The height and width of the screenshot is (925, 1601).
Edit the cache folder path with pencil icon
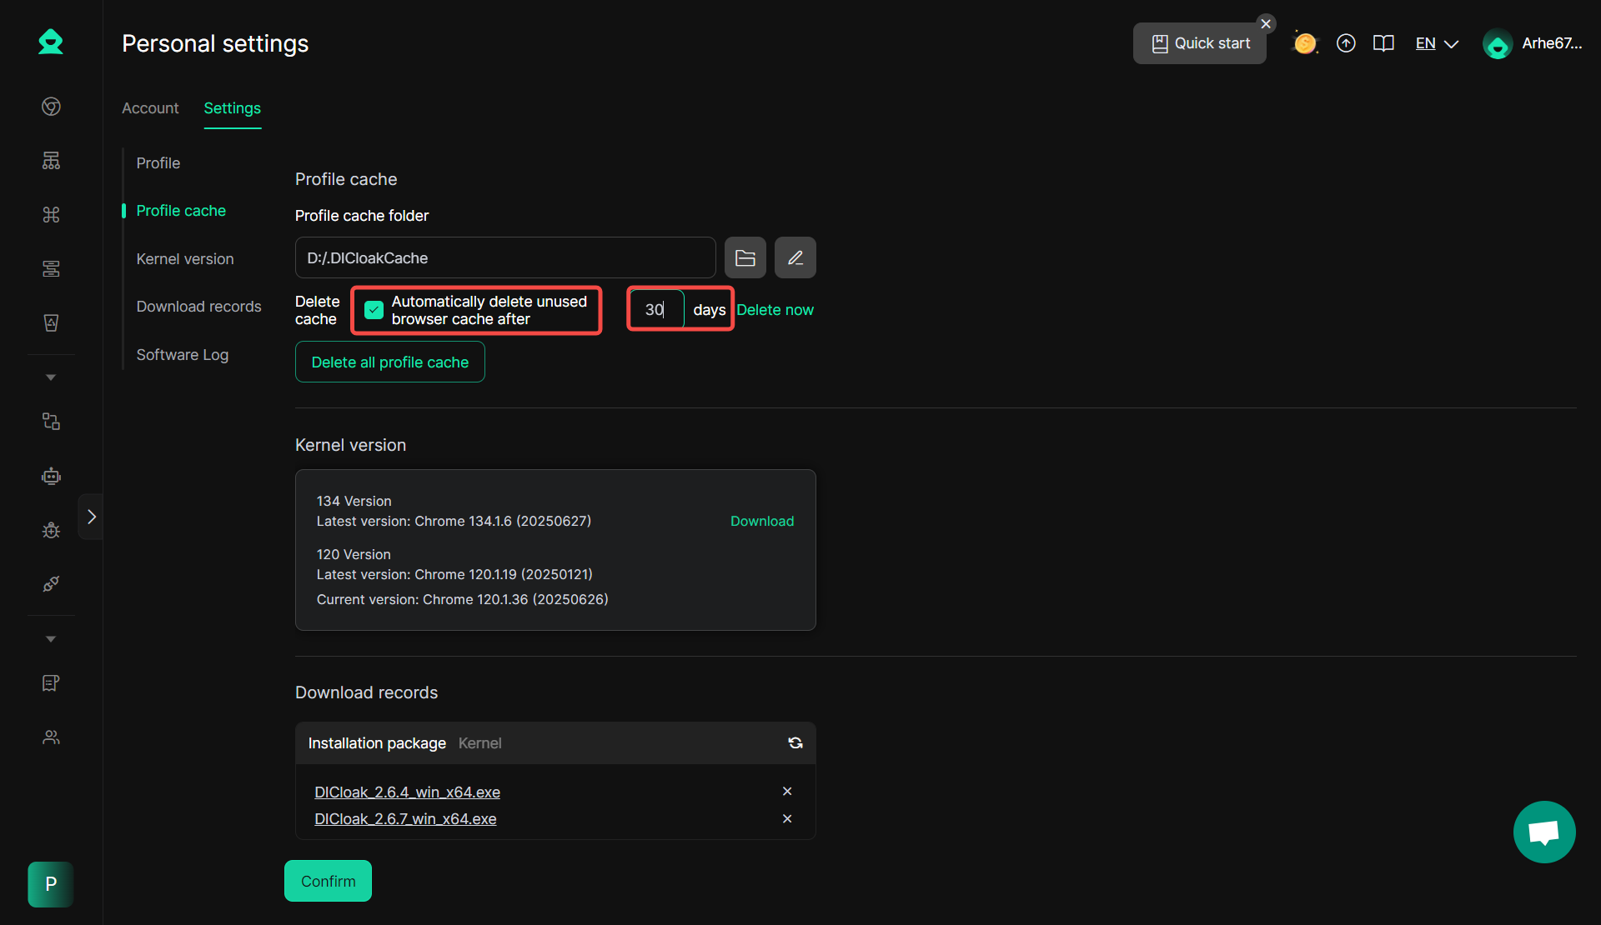(795, 258)
